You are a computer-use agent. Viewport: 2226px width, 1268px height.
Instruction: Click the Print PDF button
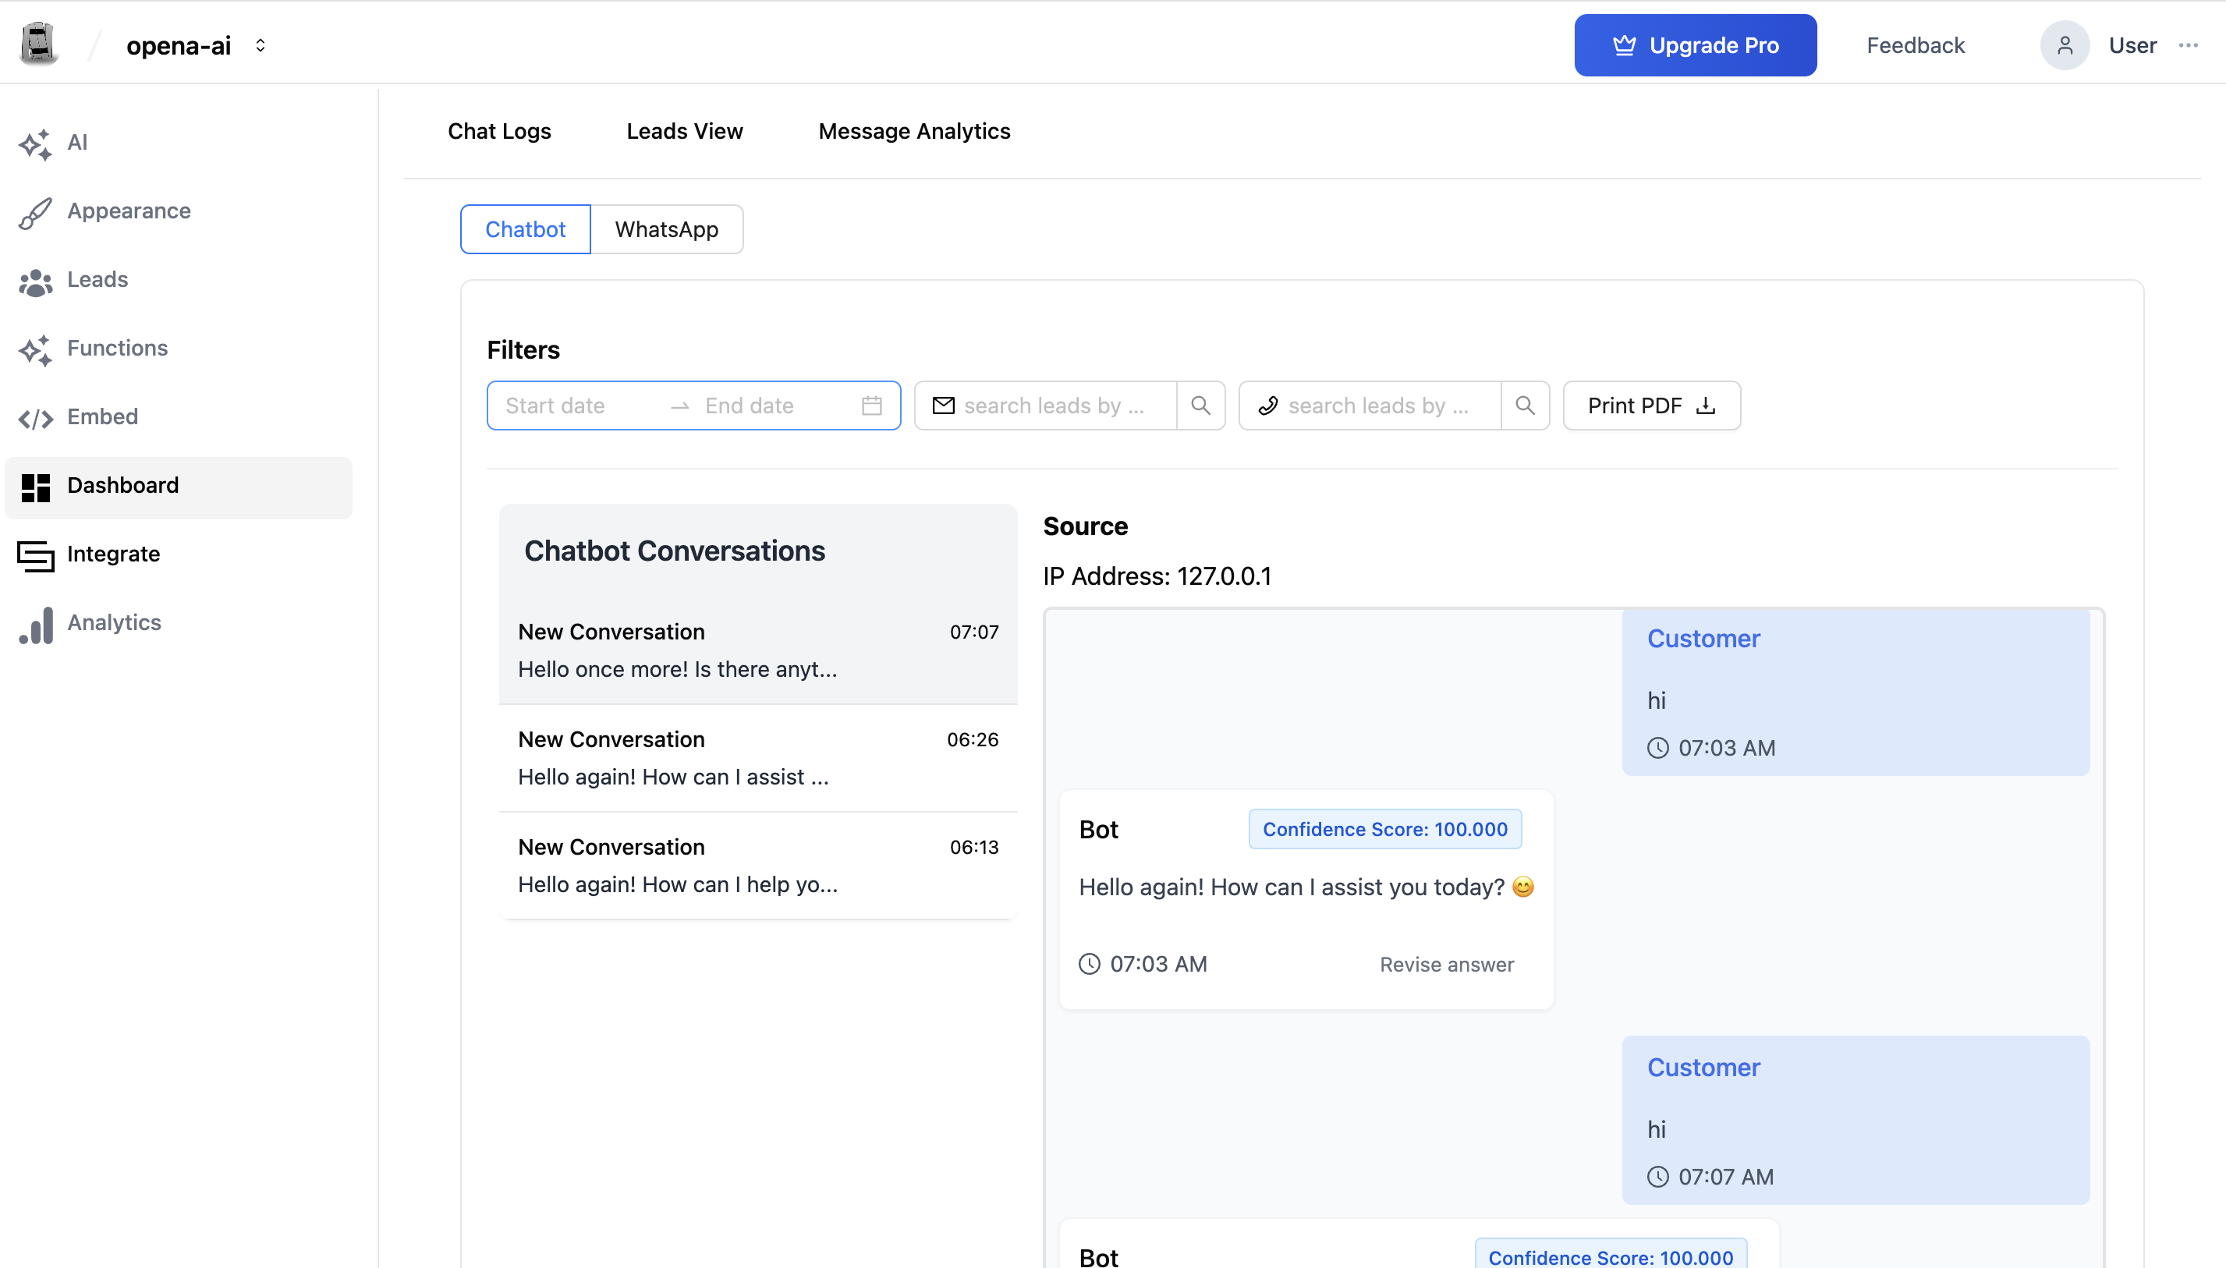pos(1651,406)
